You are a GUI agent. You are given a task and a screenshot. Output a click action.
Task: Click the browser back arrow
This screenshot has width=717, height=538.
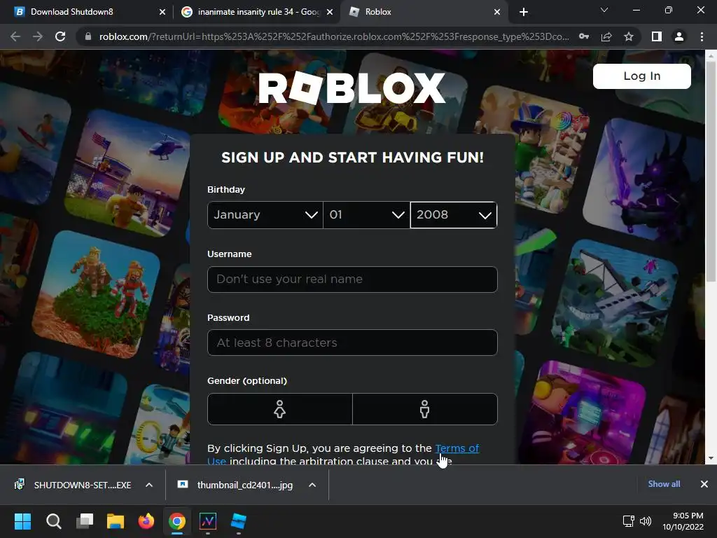(x=15, y=36)
